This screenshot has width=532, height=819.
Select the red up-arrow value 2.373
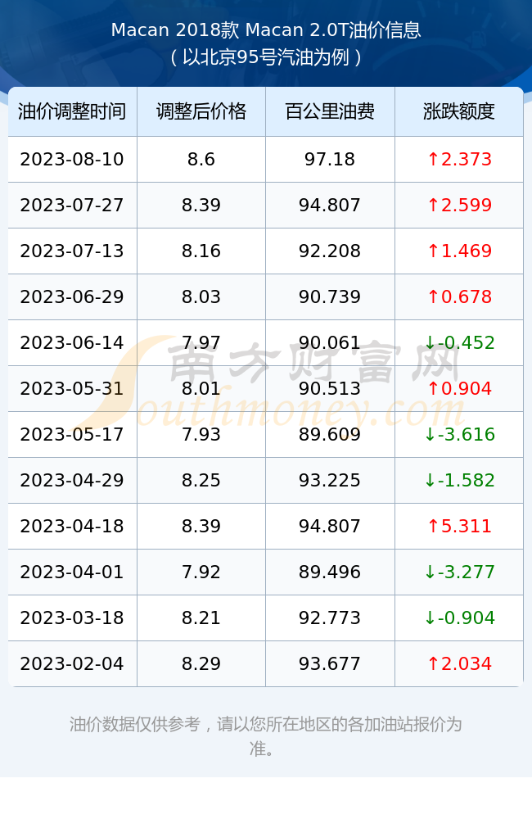459,160
